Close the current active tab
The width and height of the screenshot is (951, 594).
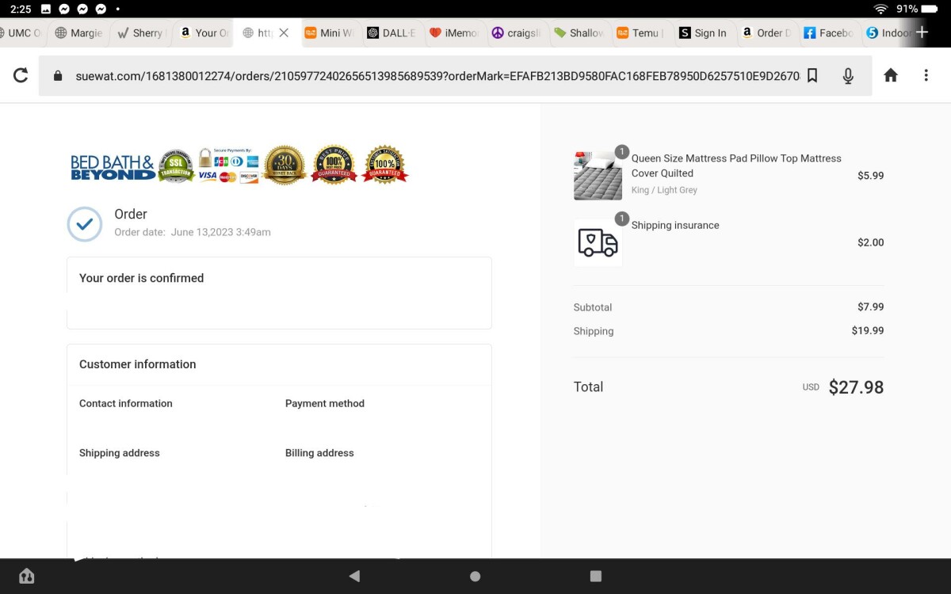pos(284,32)
